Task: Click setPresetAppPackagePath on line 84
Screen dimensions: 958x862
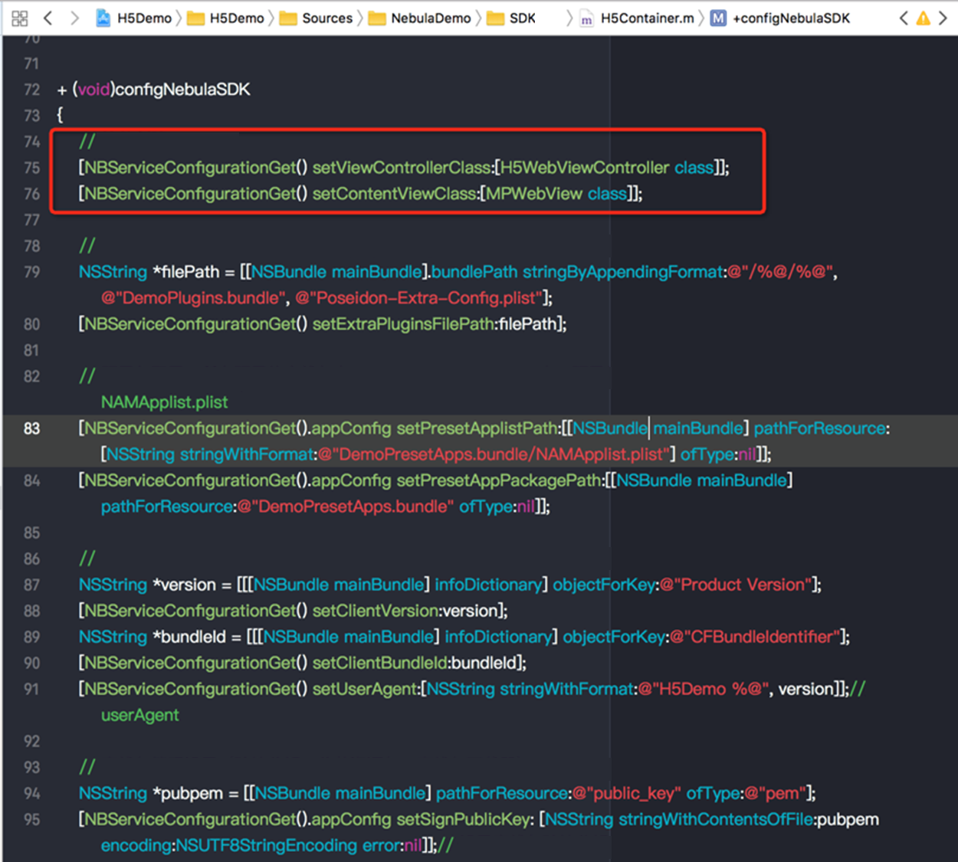Action: [x=497, y=480]
